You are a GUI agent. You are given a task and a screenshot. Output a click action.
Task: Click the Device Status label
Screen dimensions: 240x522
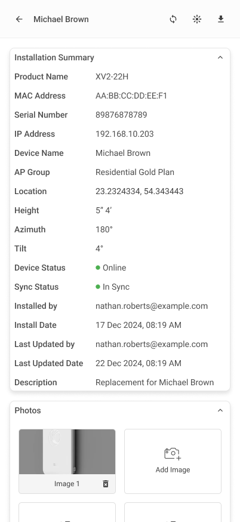(39, 268)
